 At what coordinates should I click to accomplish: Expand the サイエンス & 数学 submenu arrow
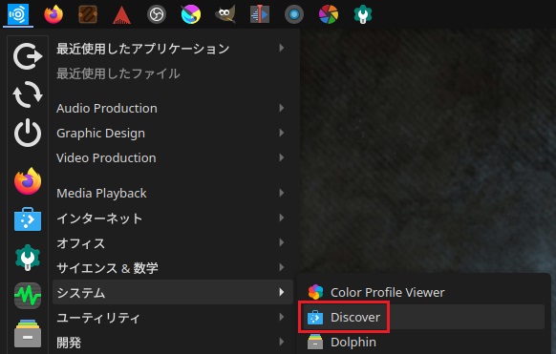pyautogui.click(x=282, y=267)
